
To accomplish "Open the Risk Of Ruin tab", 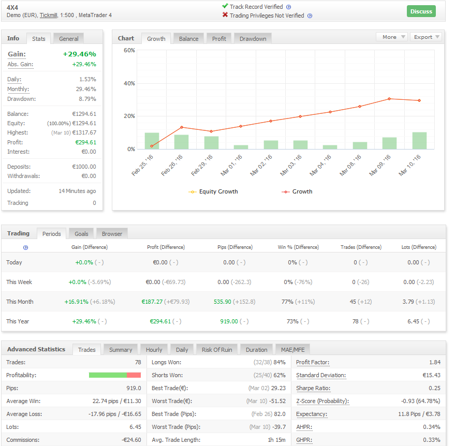I will click(x=217, y=350).
